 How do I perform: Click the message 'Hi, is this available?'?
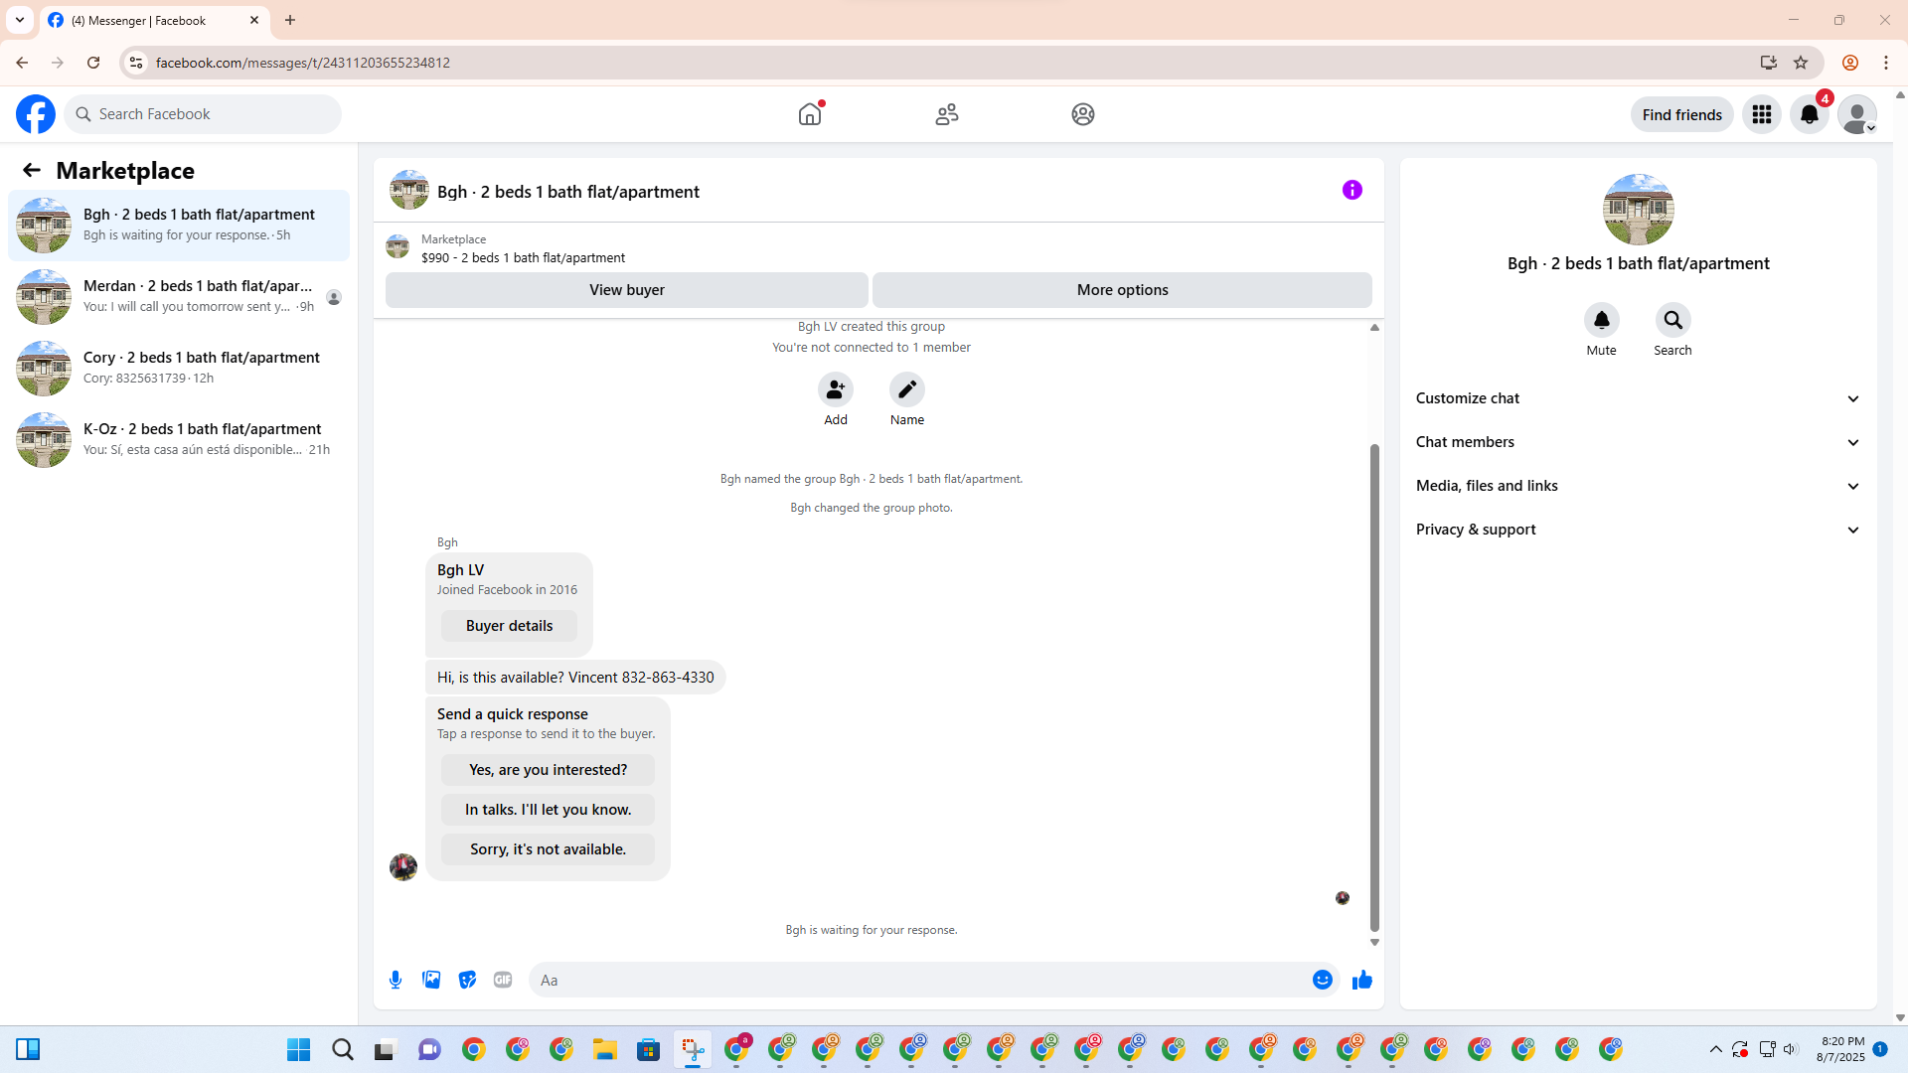tap(575, 678)
